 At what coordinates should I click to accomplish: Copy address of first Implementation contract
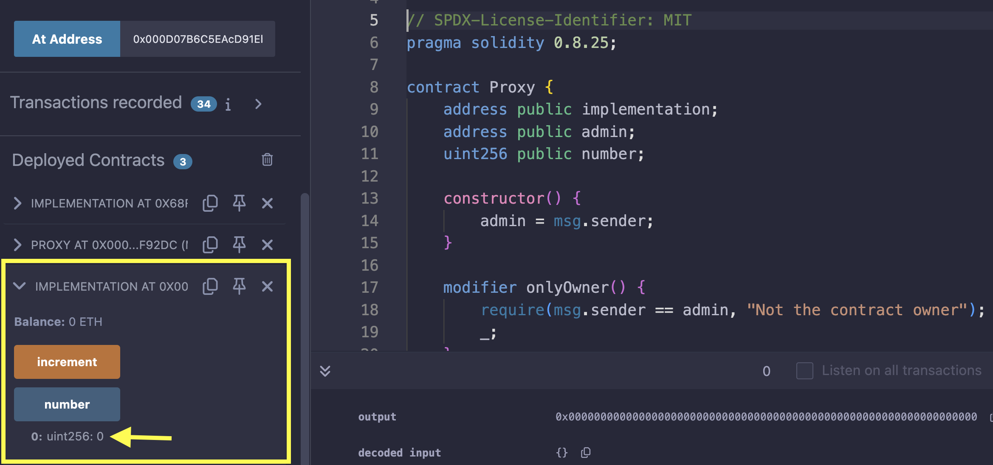point(210,203)
